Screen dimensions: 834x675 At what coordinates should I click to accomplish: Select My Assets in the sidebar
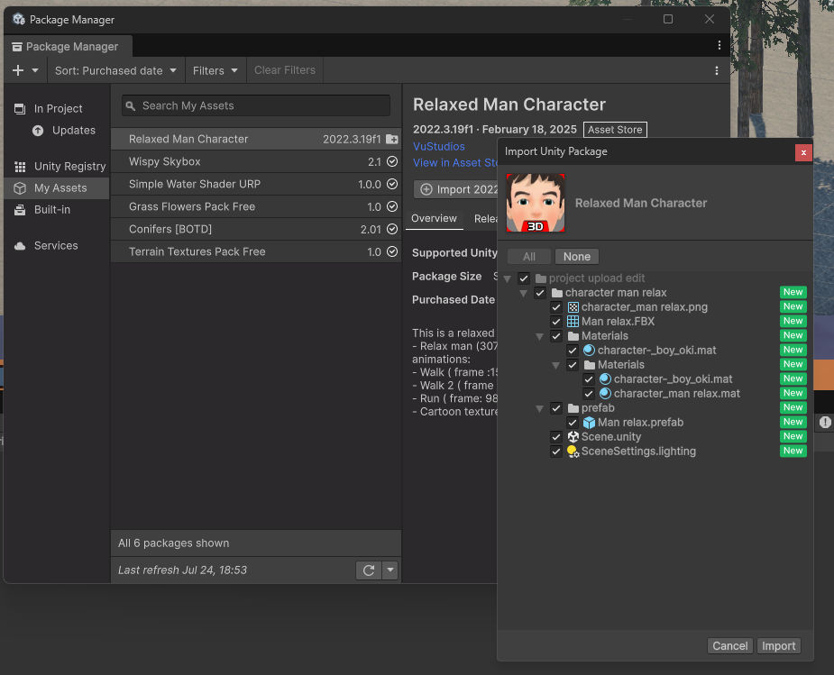pyautogui.click(x=60, y=187)
